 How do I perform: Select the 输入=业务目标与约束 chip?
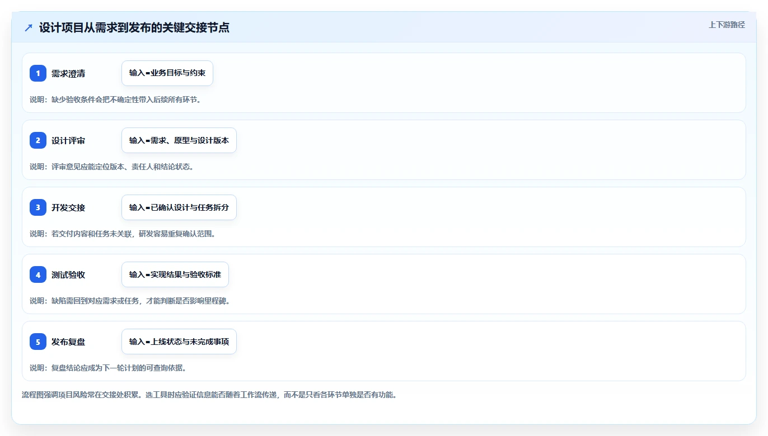point(167,73)
